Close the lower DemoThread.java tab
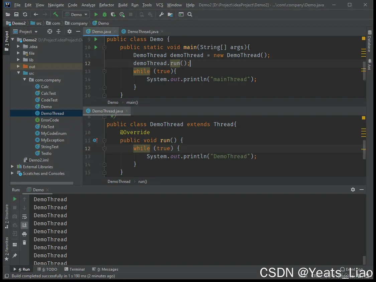This screenshot has height=282, width=376. pos(127,111)
